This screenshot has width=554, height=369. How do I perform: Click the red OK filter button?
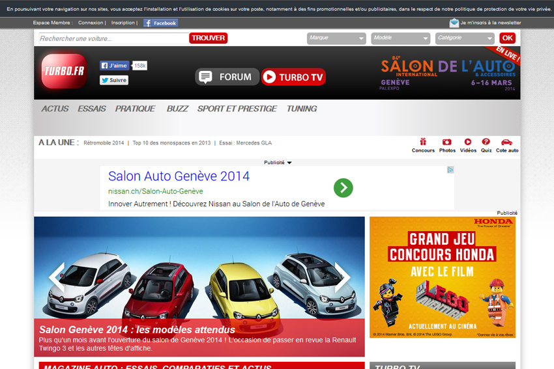tap(507, 38)
